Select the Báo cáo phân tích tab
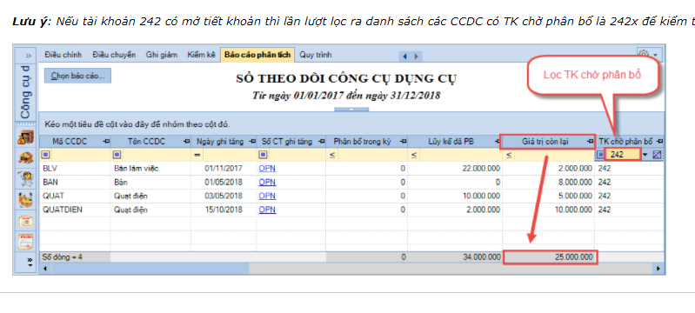The width and height of the screenshot is (695, 313). click(x=257, y=55)
